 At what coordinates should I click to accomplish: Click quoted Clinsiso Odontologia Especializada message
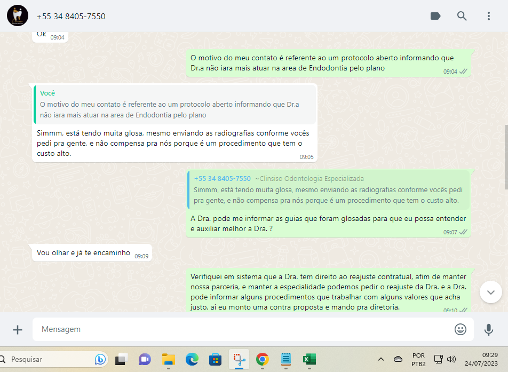329,189
